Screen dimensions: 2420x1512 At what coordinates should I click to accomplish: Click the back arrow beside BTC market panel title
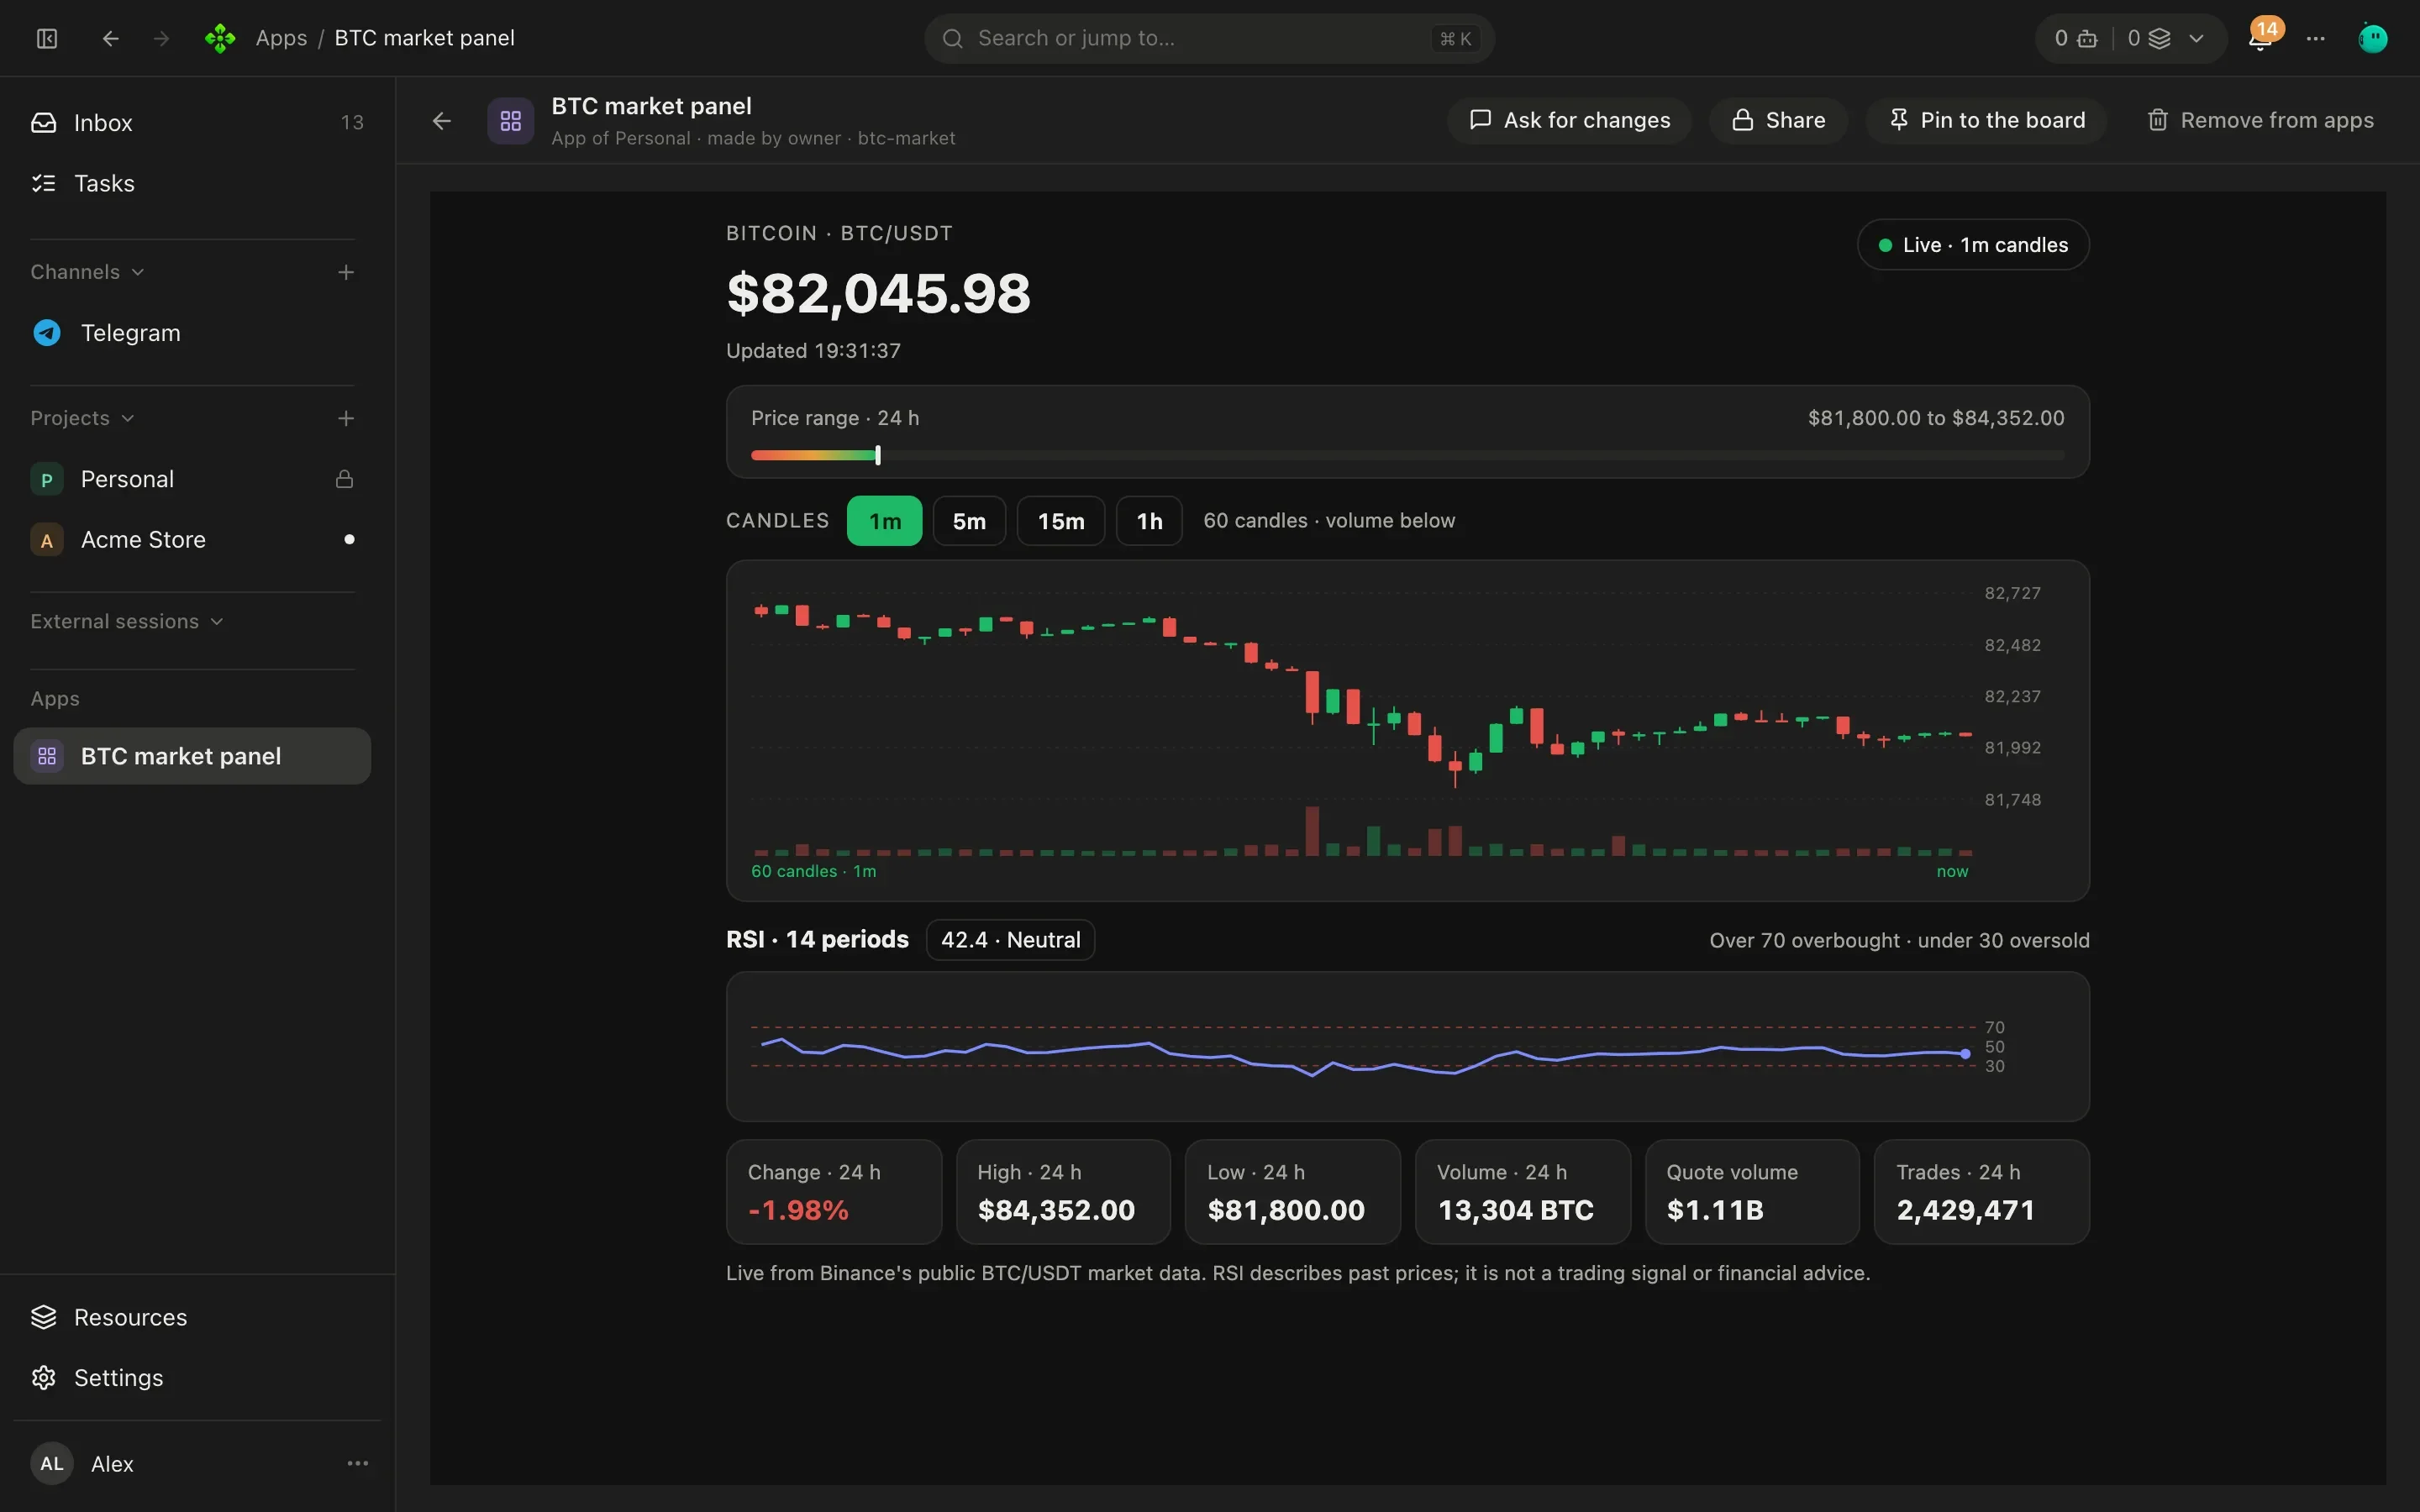[x=442, y=121]
